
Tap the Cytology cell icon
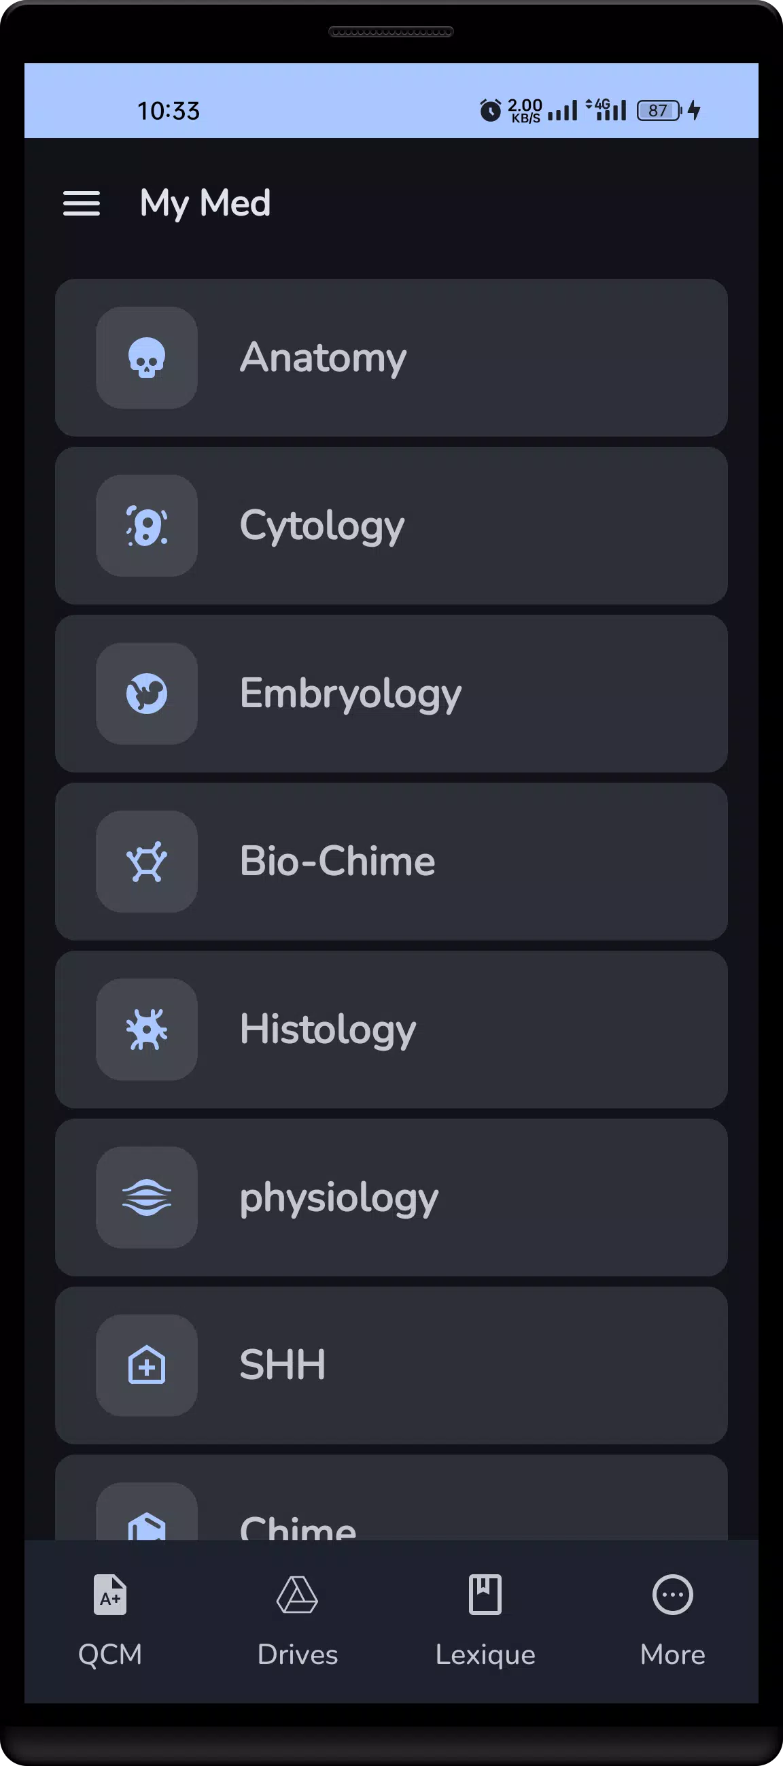147,526
